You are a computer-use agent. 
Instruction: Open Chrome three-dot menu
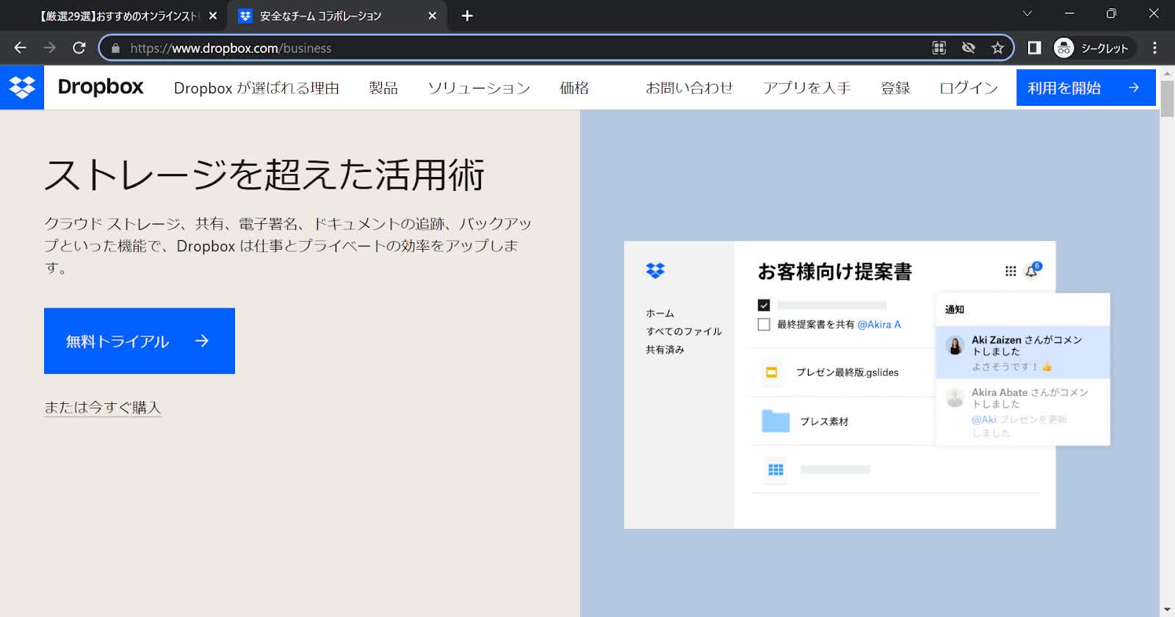1154,48
